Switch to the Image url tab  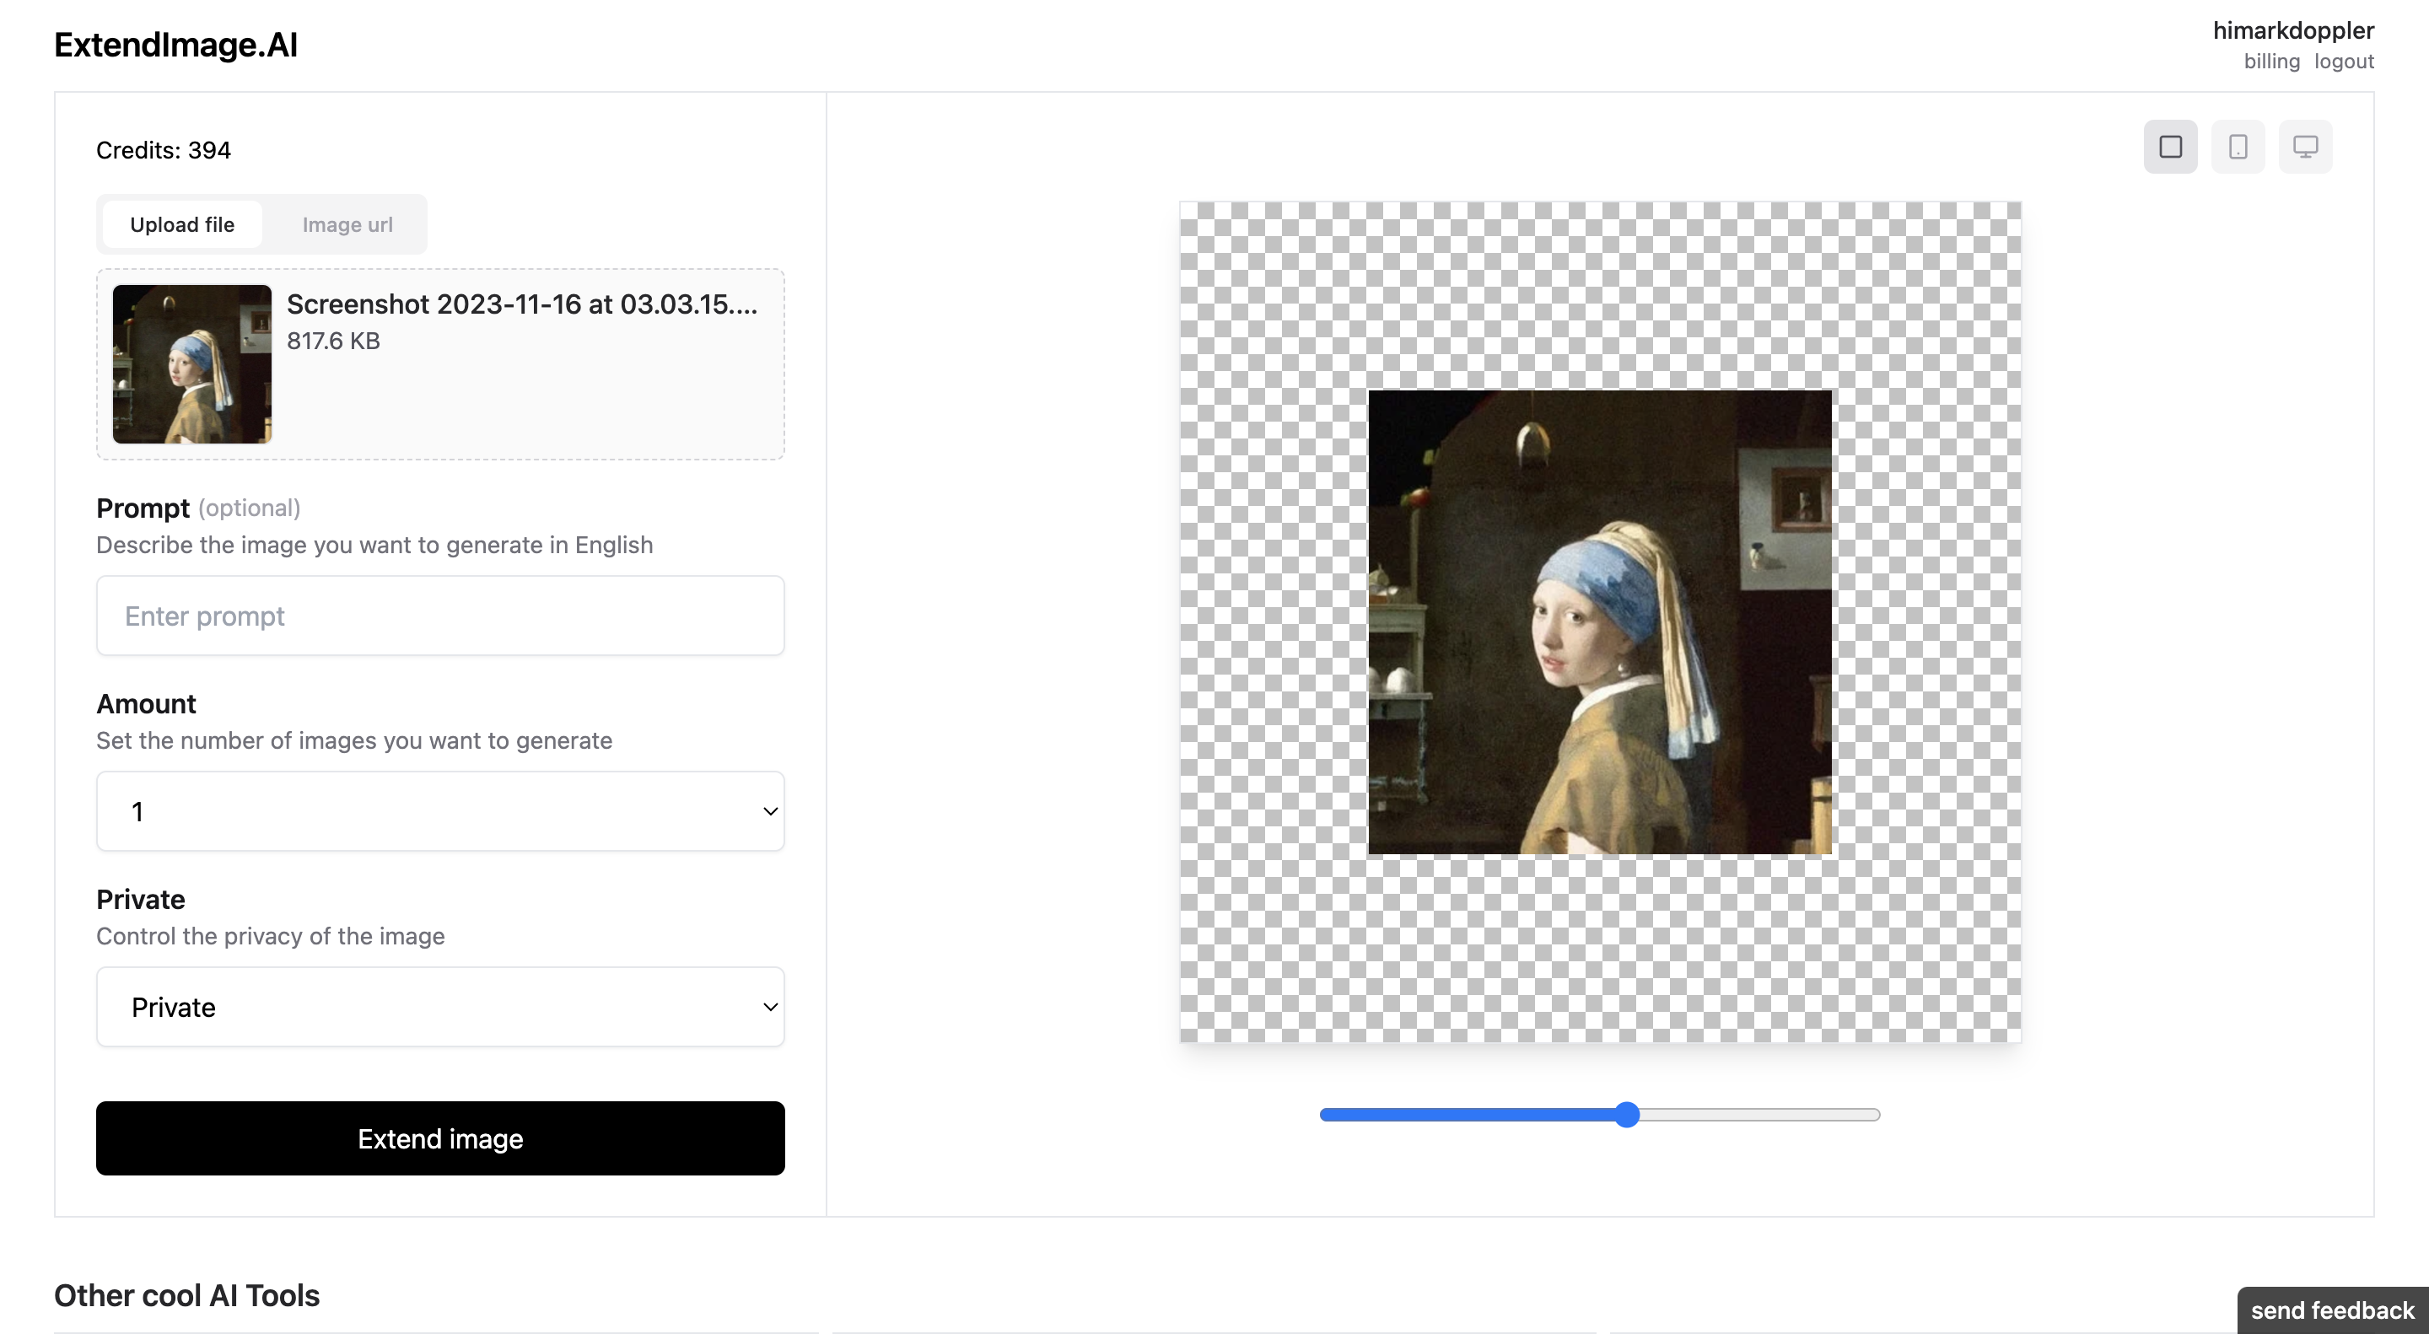point(347,224)
